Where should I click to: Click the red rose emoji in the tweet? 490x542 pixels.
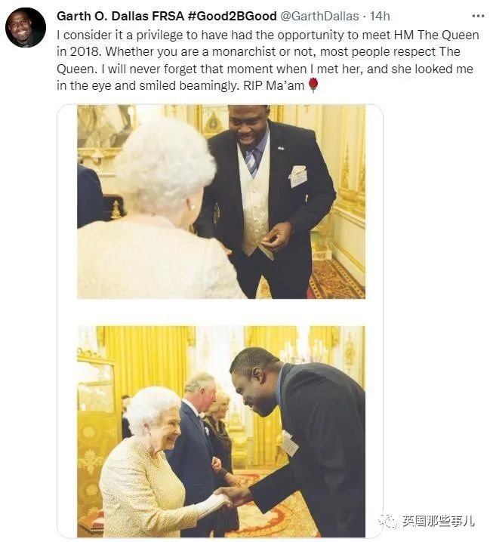tap(313, 85)
